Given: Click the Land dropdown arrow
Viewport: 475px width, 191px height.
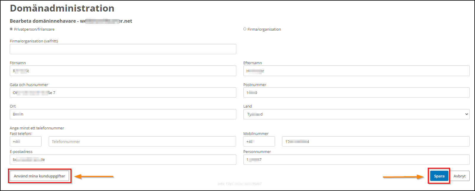Looking at the screenshot, I should pyautogui.click(x=466, y=114).
